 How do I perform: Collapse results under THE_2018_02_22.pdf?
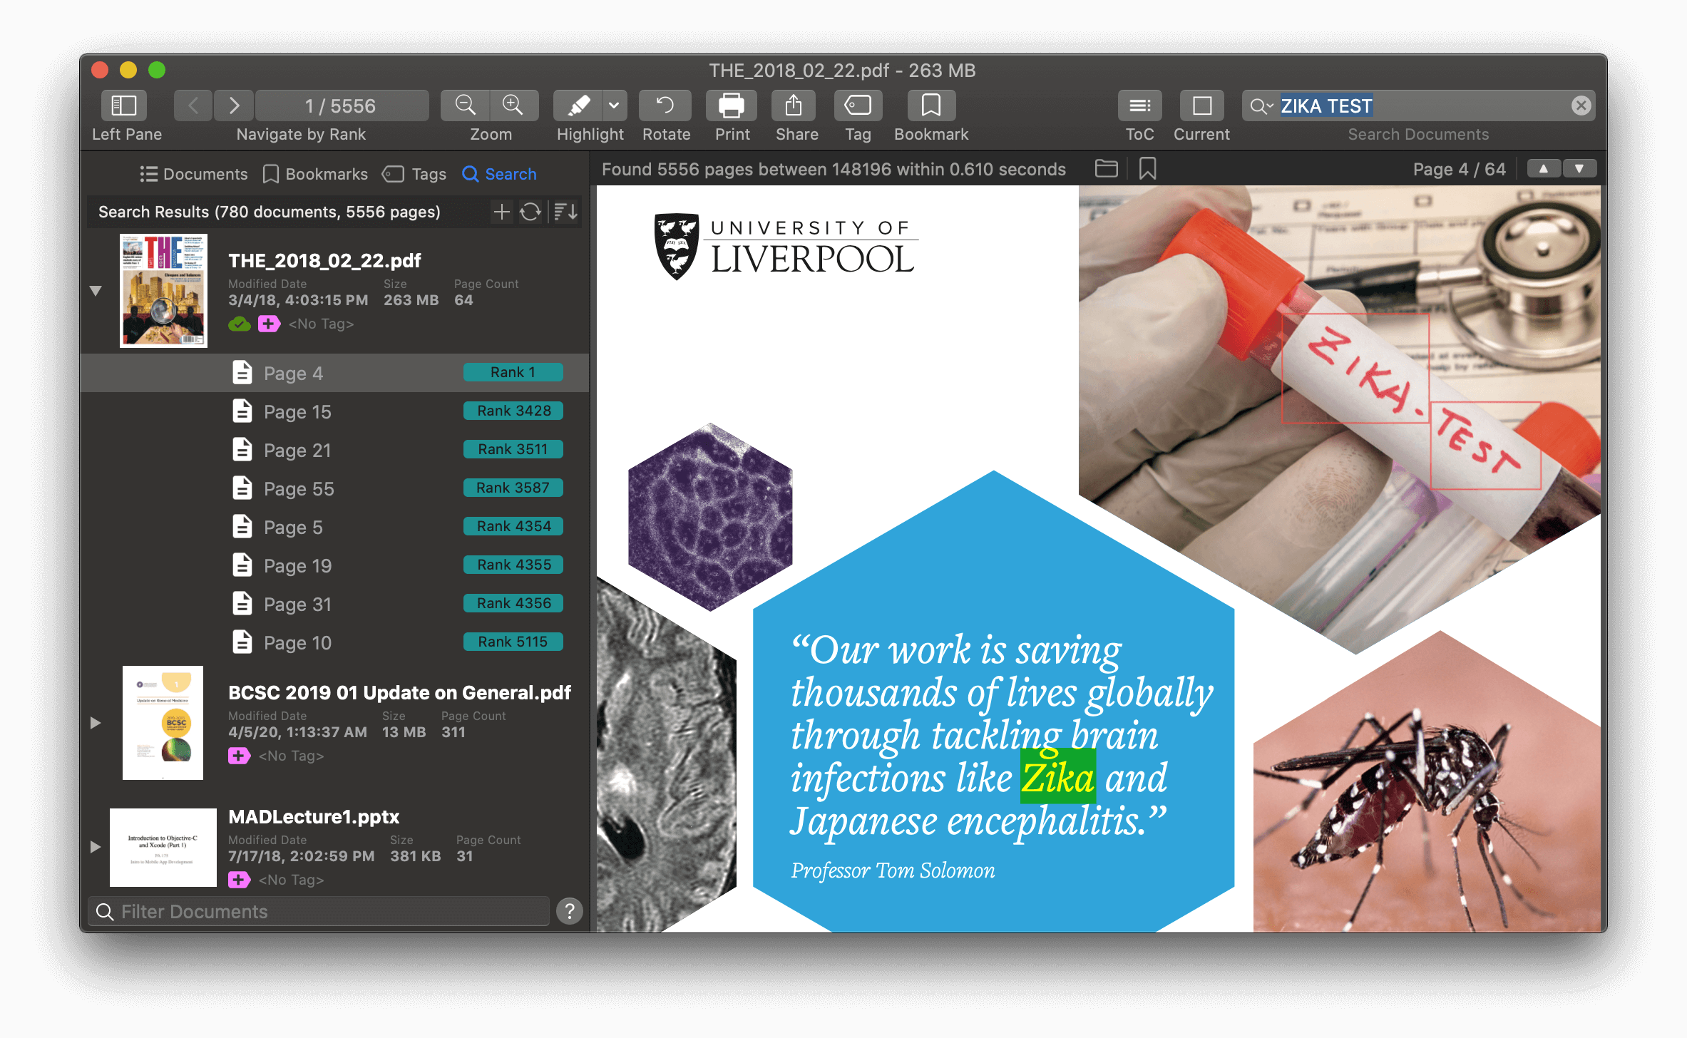(96, 291)
